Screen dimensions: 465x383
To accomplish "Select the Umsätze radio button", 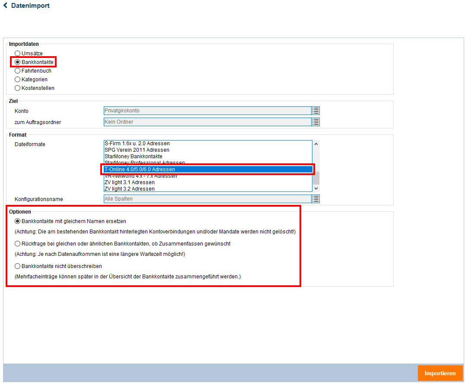I will [18, 54].
